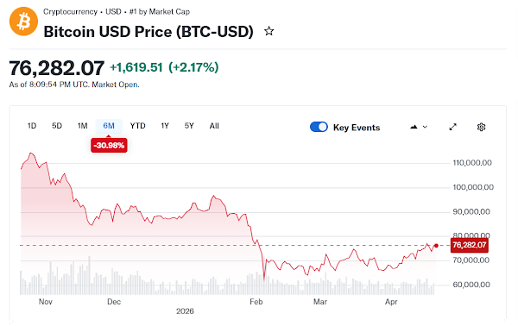The image size is (518, 326).
Task: Switch to the 1M range
Action: (x=82, y=126)
